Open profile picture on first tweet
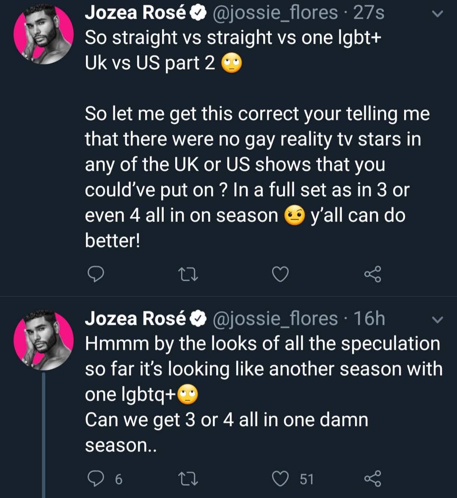 click(x=44, y=34)
